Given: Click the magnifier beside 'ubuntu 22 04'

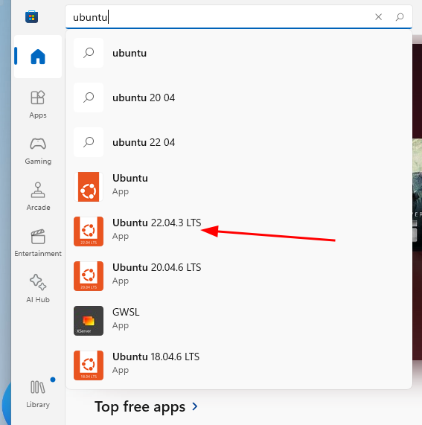Looking at the screenshot, I should click(89, 142).
